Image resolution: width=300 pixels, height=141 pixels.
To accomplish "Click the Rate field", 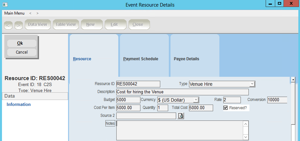I will [x=232, y=100].
